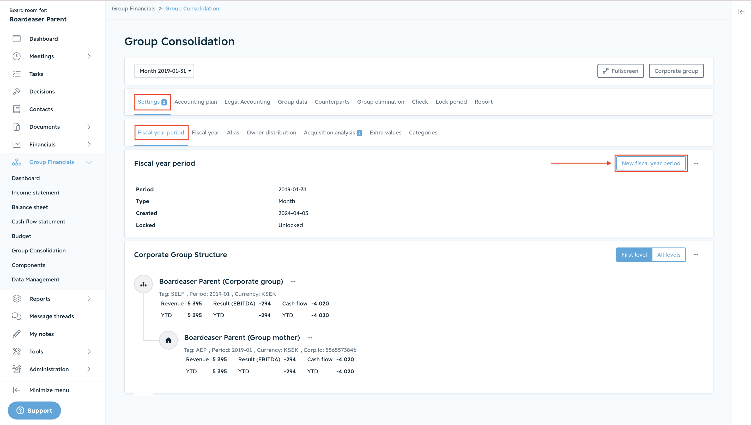
Task: Open the Check tab
Action: click(420, 102)
